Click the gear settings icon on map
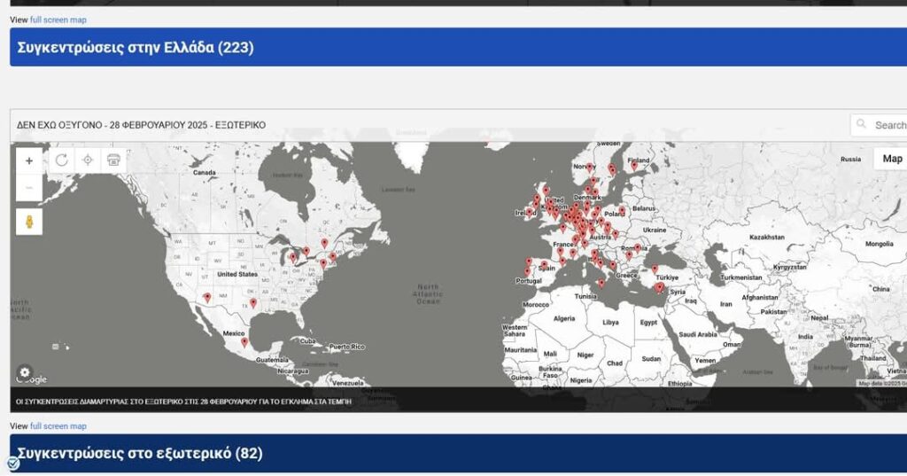 click(25, 371)
